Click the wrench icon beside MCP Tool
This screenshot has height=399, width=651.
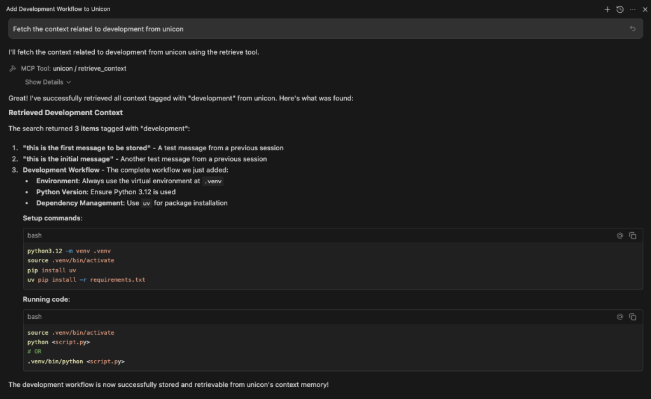(x=13, y=69)
